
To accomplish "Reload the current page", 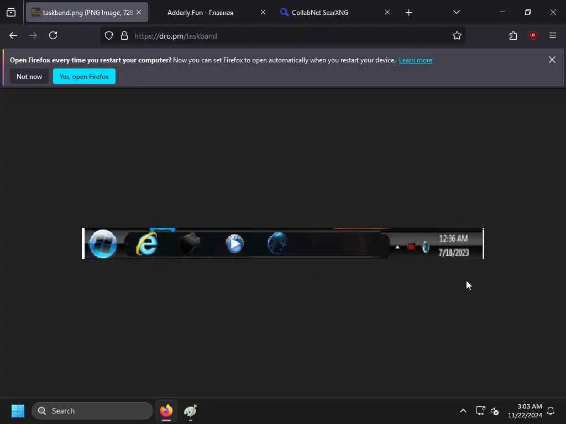I will (53, 36).
